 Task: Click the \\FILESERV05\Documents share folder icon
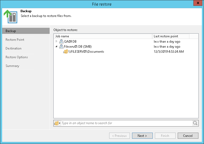click(x=66, y=51)
